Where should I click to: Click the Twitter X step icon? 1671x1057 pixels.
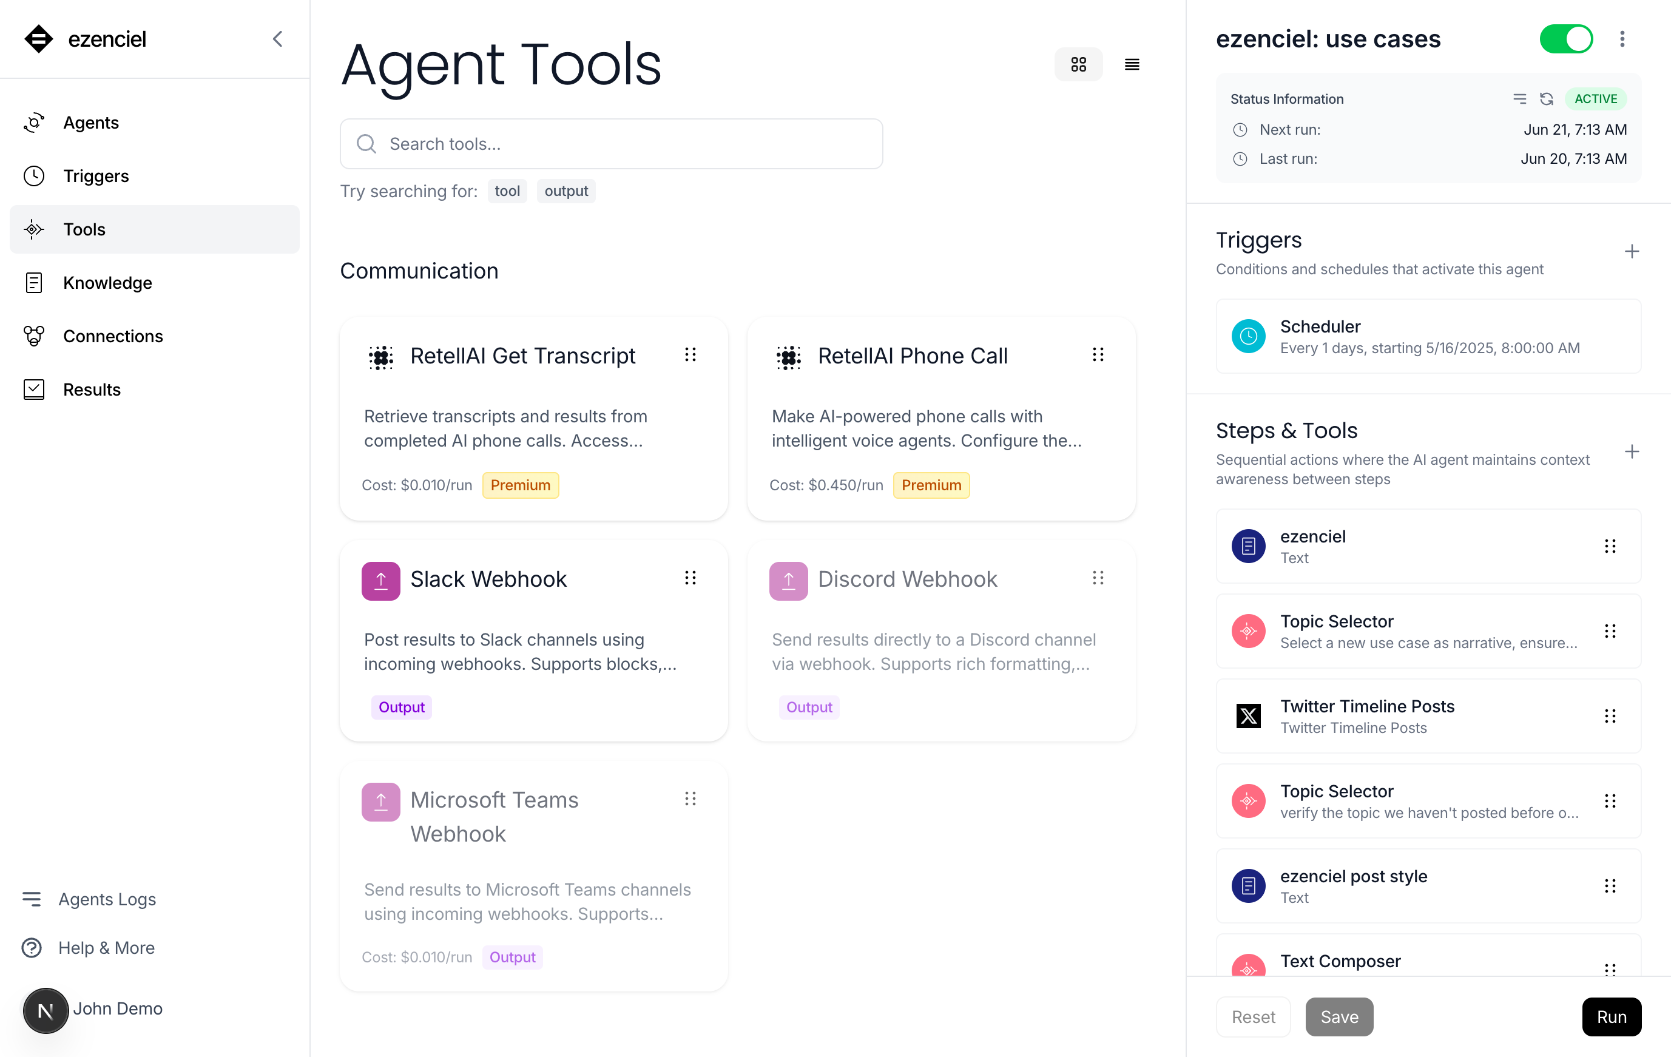1247,715
